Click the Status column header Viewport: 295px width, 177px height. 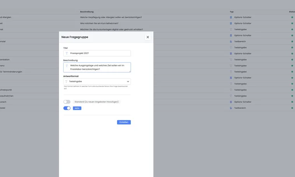pyautogui.click(x=292, y=12)
